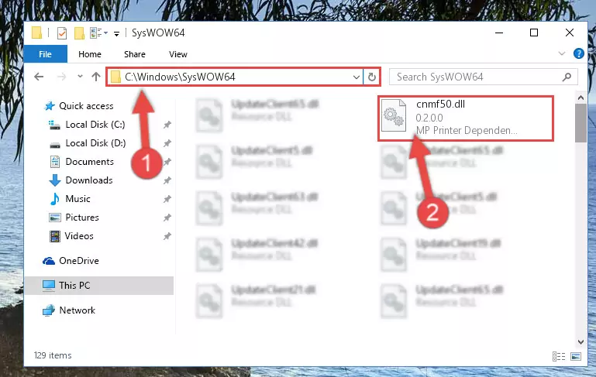This screenshot has width=596, height=377.
Task: Open the address bar history dropdown
Action: (357, 77)
